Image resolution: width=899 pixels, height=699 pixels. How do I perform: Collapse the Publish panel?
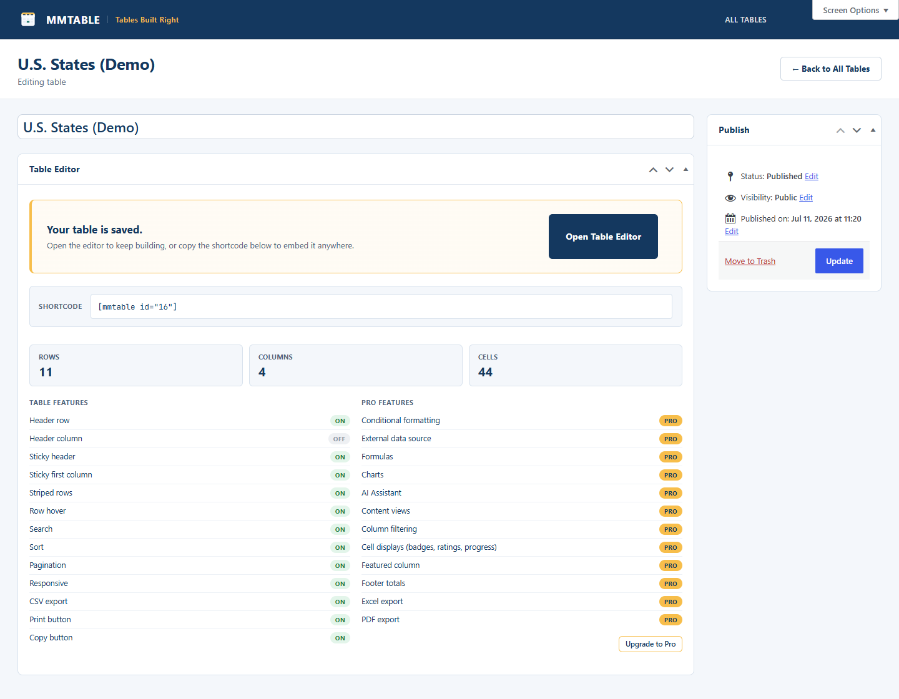(873, 130)
